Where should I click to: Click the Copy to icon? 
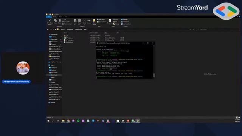pos(79,22)
